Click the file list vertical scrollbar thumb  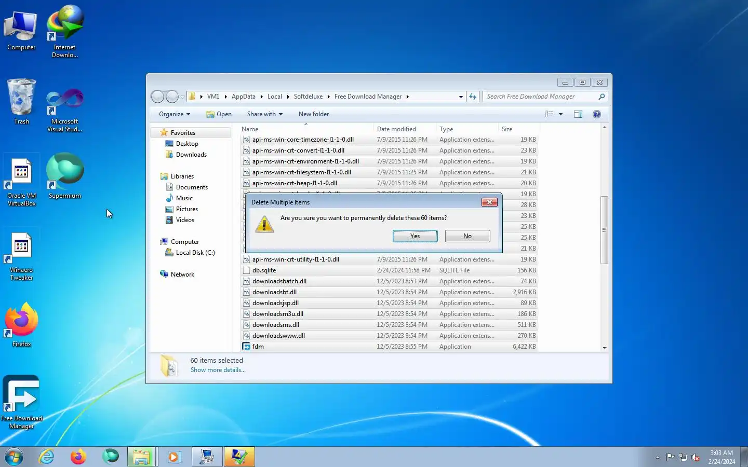click(604, 230)
